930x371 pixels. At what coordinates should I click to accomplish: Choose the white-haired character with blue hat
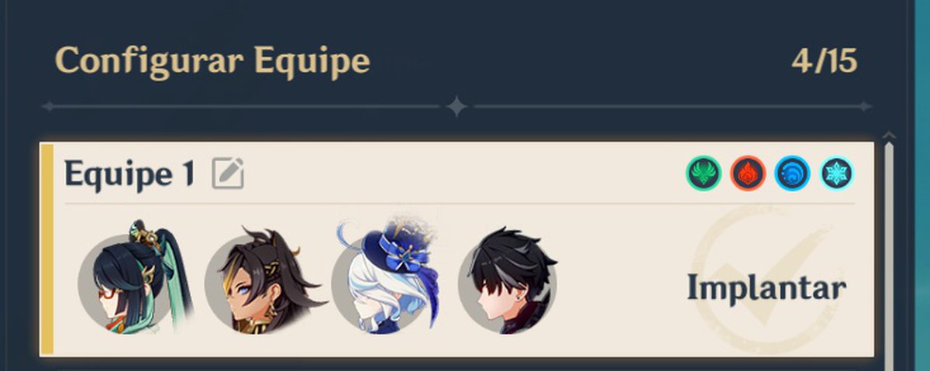coord(383,277)
